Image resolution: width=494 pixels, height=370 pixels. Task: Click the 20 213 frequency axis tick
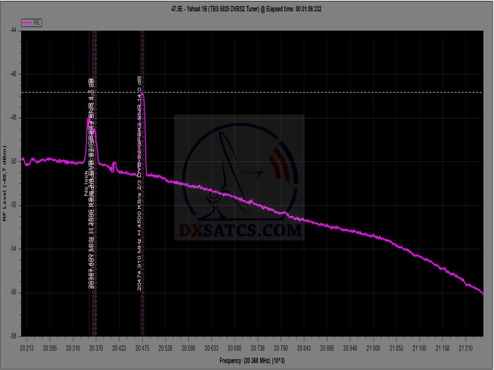coord(27,347)
